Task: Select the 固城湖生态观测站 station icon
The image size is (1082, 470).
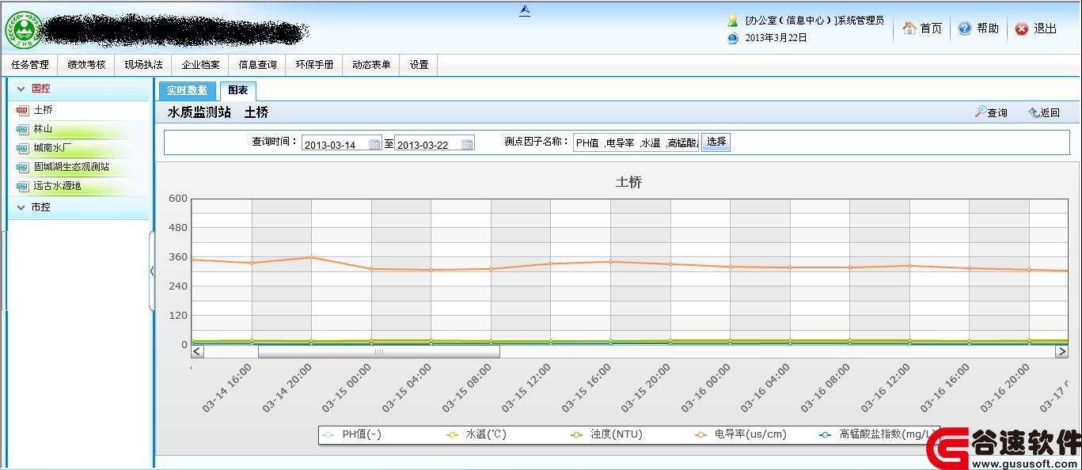Action: point(22,167)
